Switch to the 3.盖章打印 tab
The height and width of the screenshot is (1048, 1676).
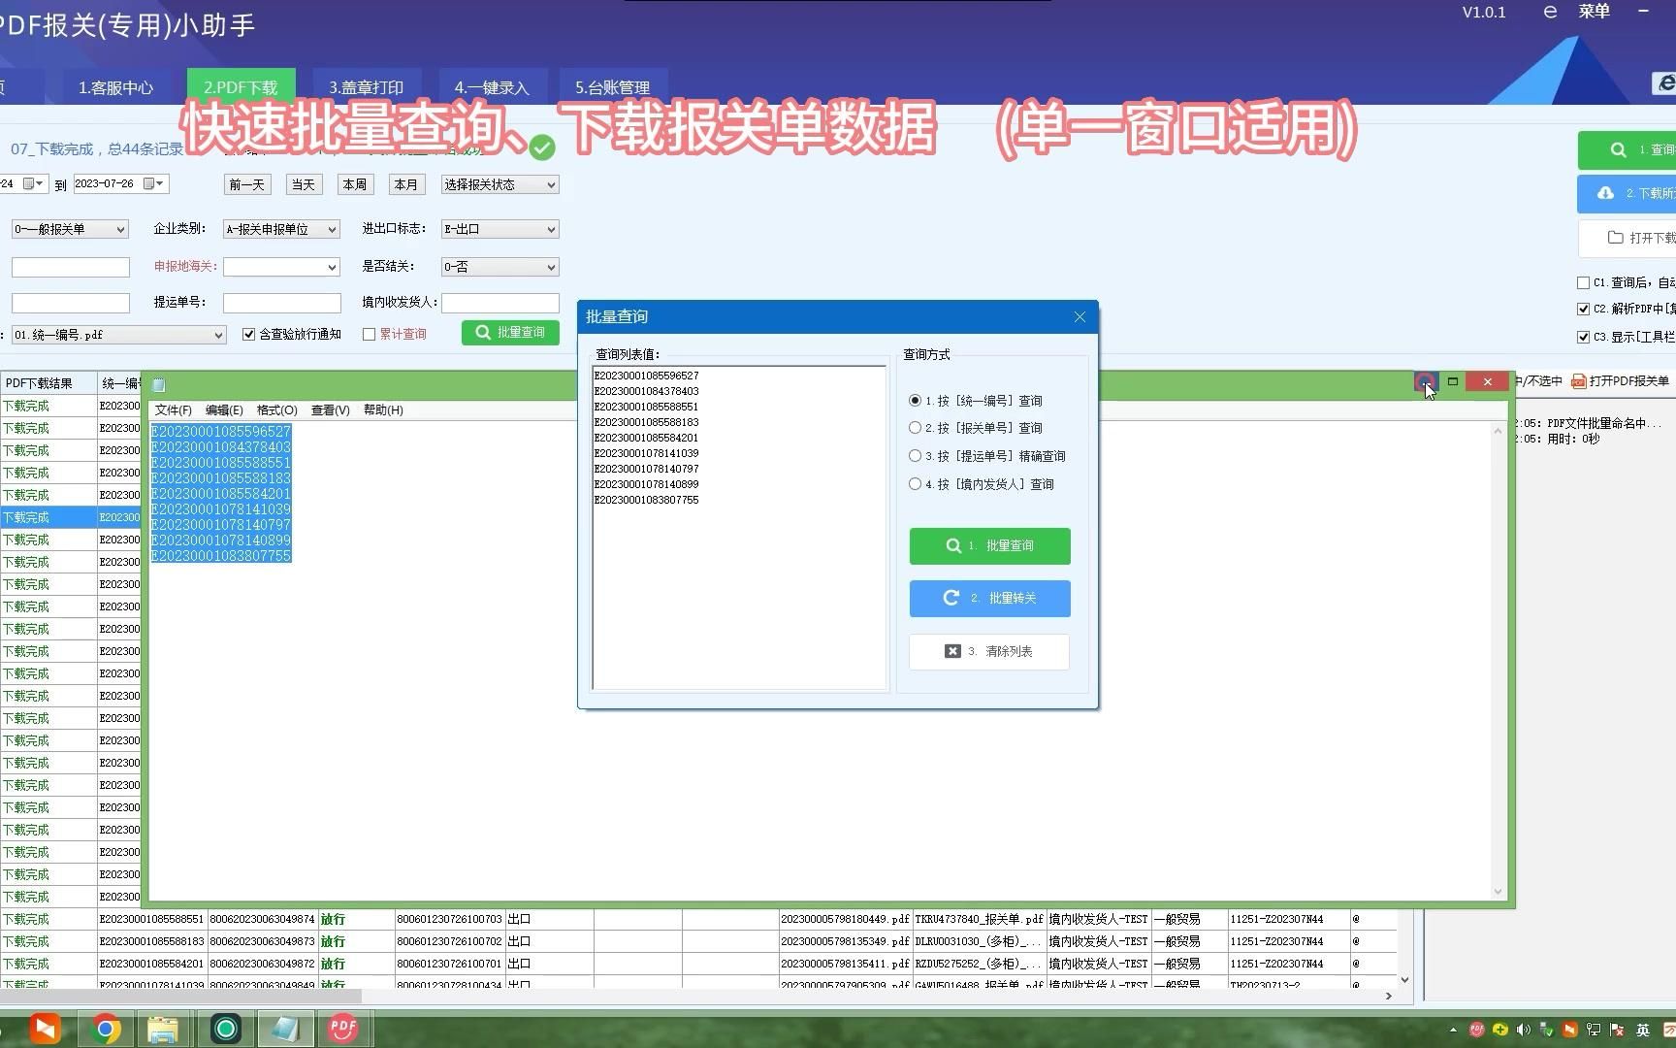click(x=366, y=86)
